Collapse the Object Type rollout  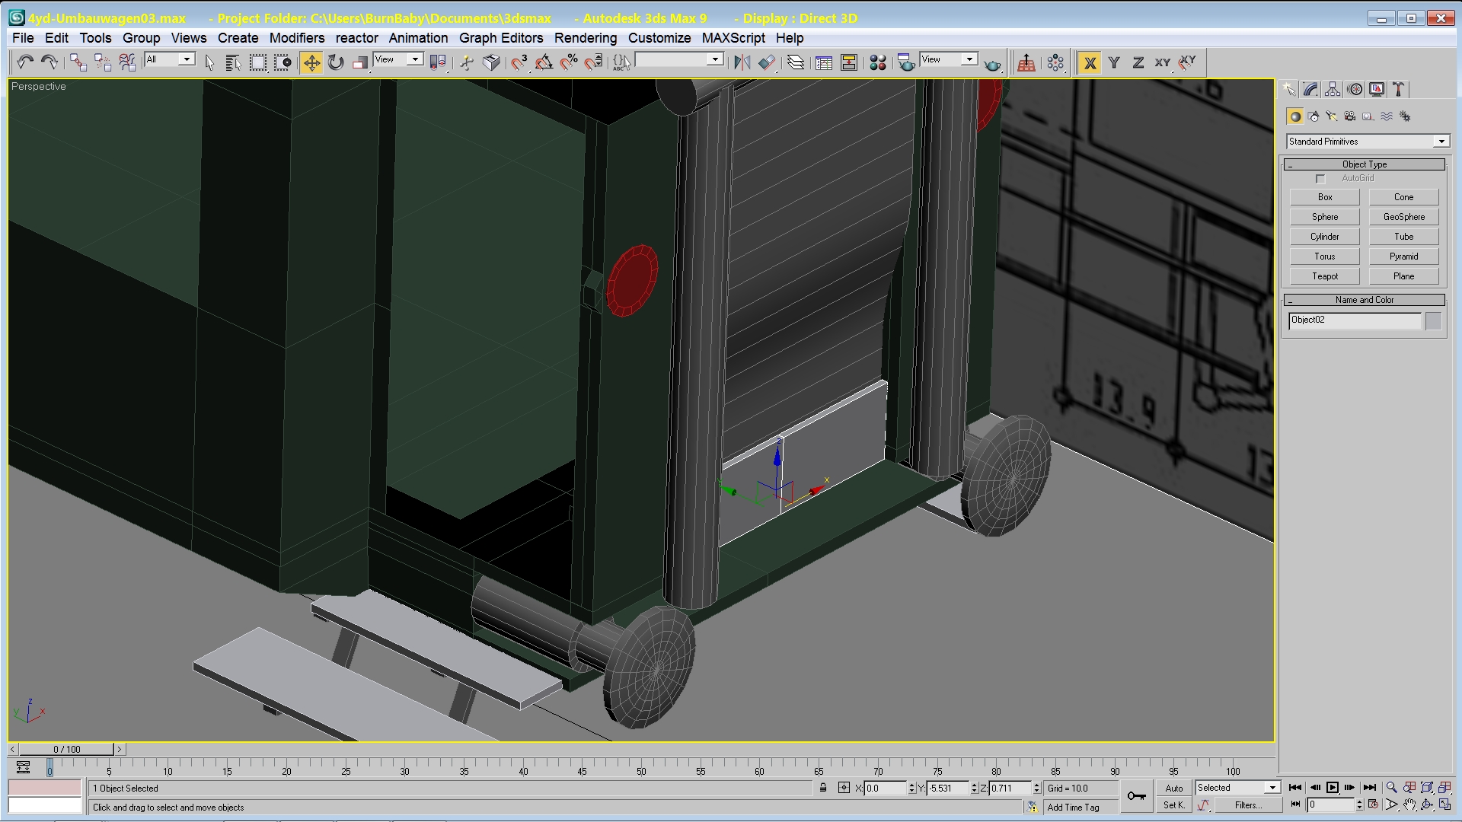click(x=1364, y=164)
